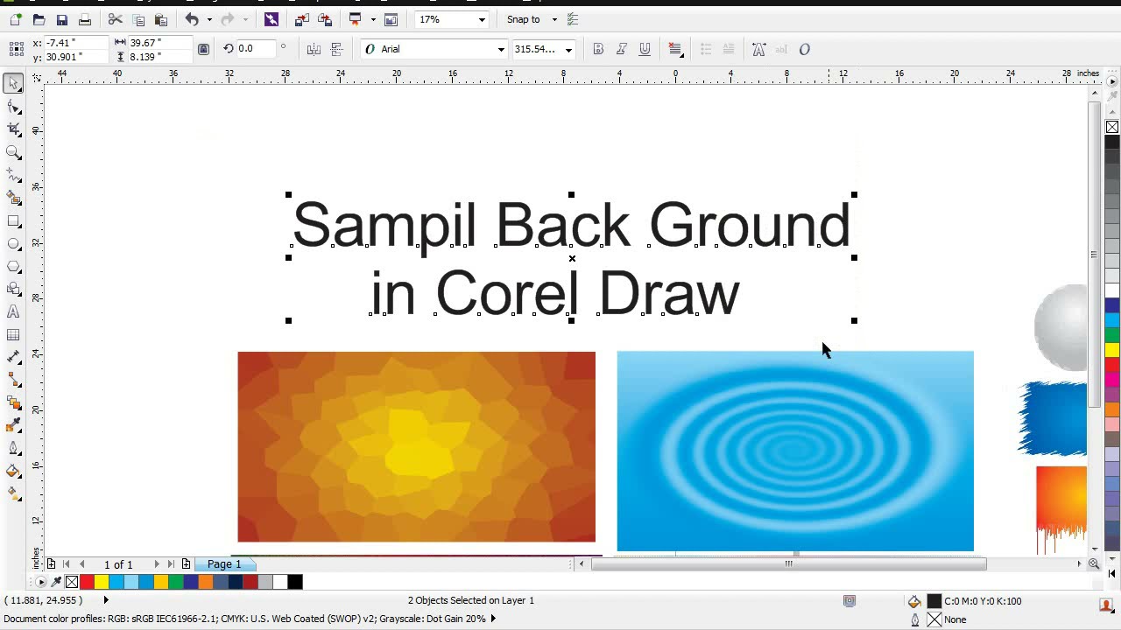Click the Print icon

pyautogui.click(x=85, y=19)
